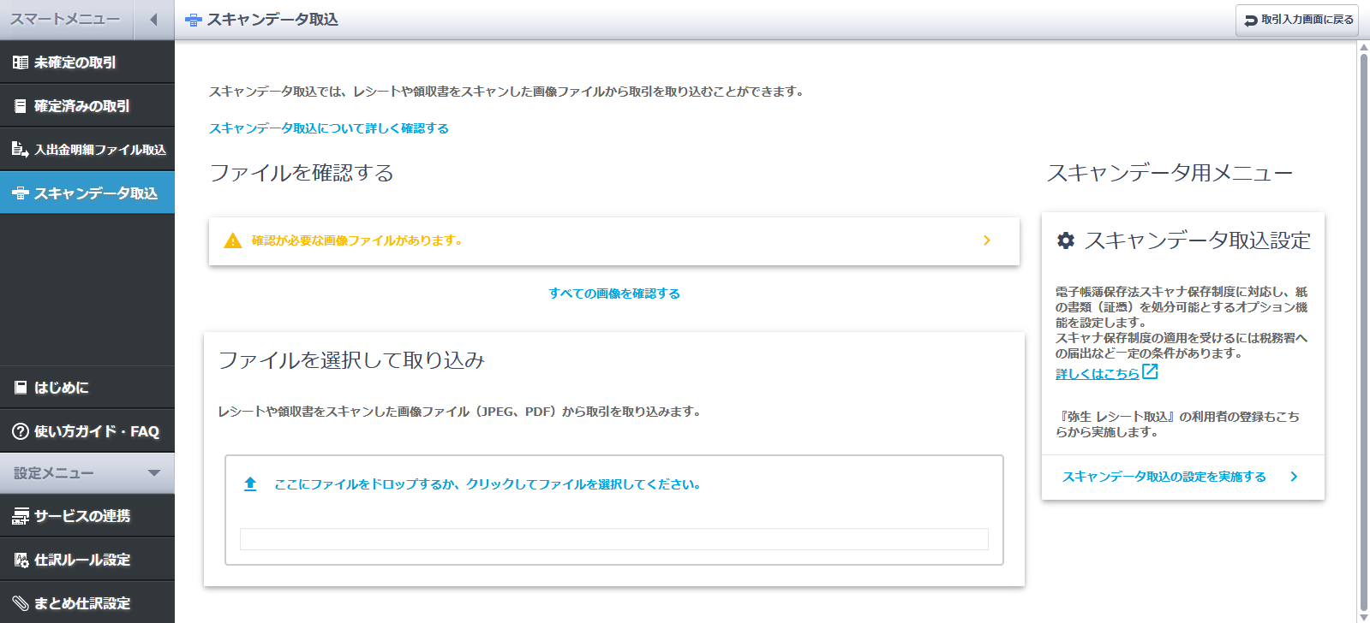
Task: Click the vertical scrollbar on the right
Action: coord(1363,325)
